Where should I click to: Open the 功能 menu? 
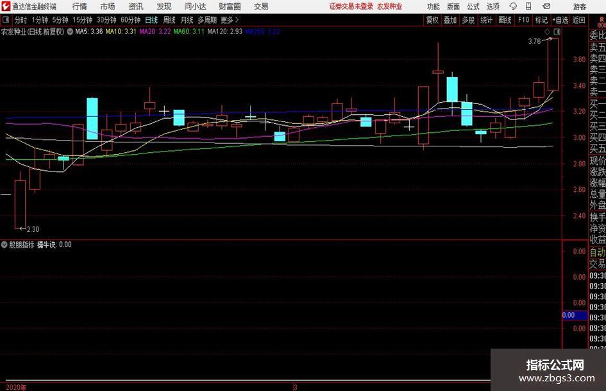[x=433, y=6]
